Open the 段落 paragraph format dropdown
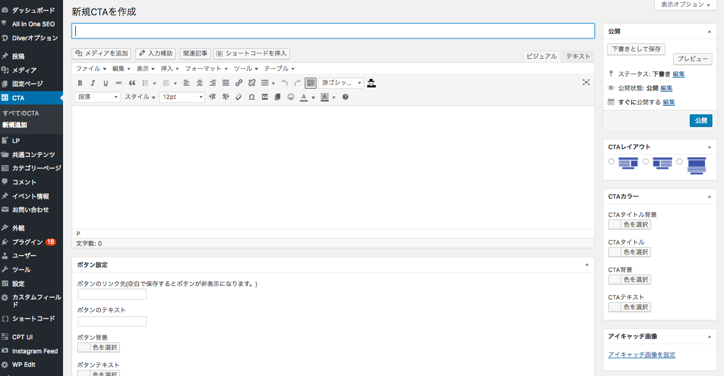 pyautogui.click(x=97, y=97)
